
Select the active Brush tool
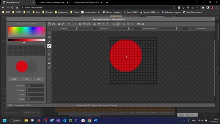click(49, 46)
